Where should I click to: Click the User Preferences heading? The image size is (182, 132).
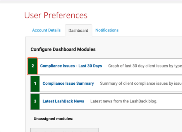coord(56,15)
